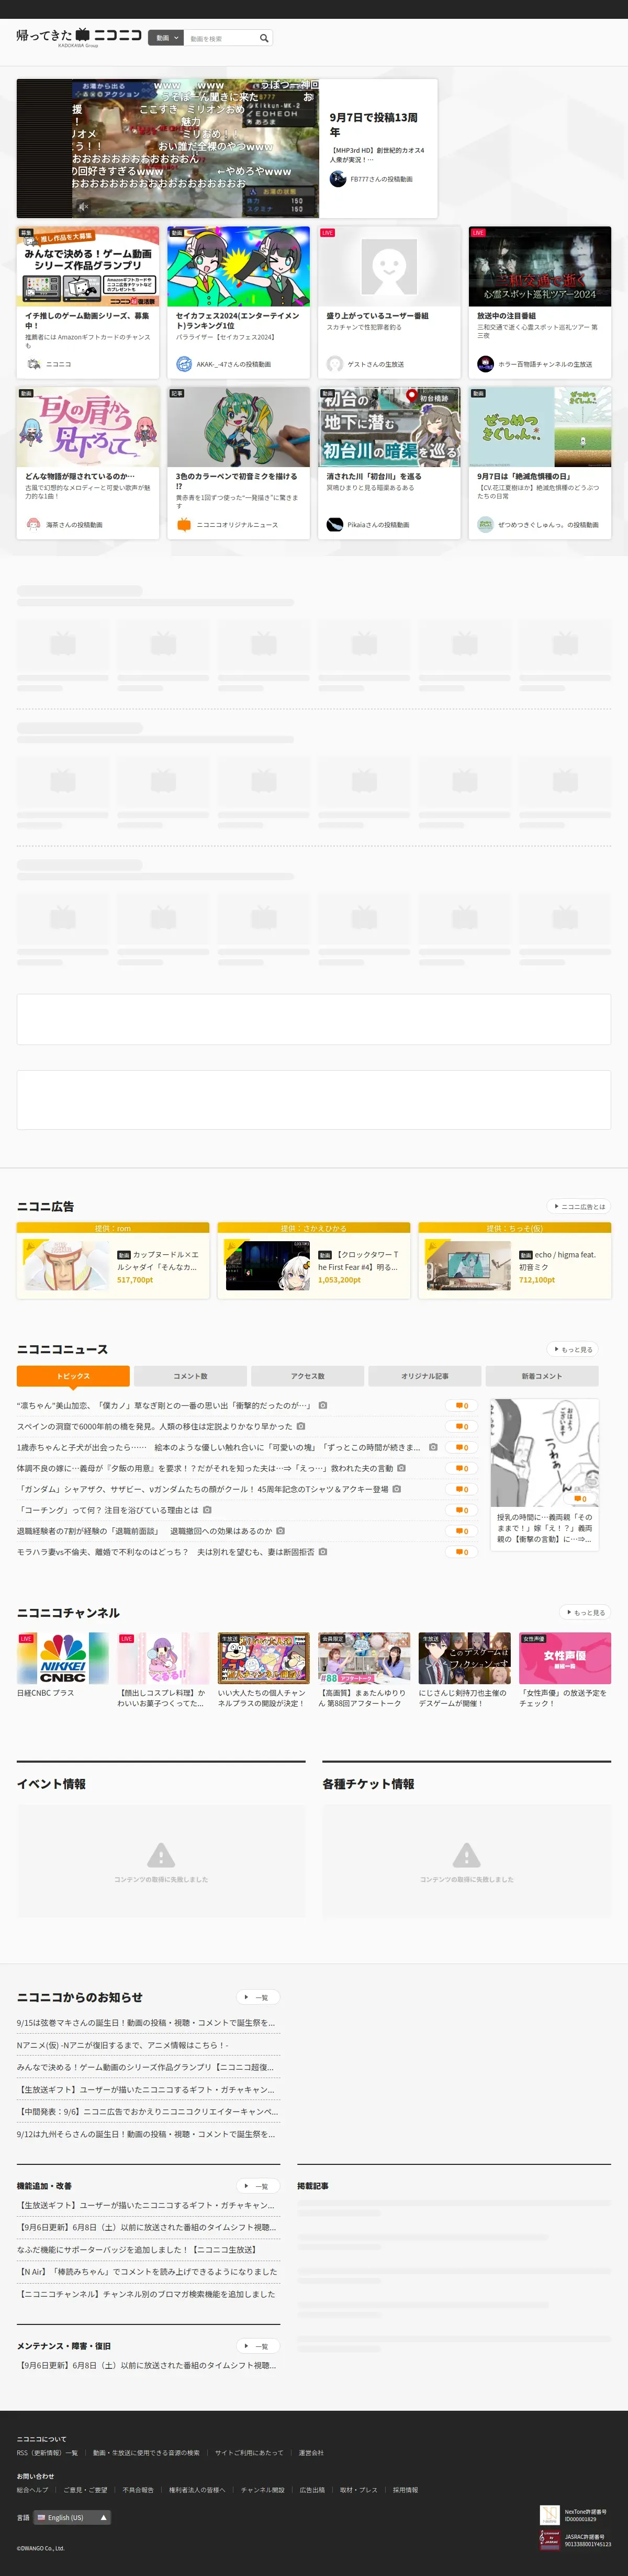The height and width of the screenshot is (2576, 628).
Task: Open 9/12は九州そらさんの誕生日 announcement
Action: [x=146, y=2134]
